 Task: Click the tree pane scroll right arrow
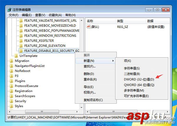click(x=77, y=112)
